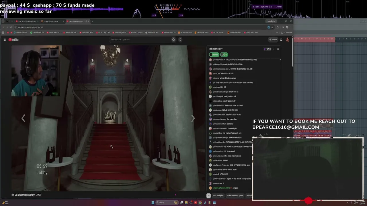The height and width of the screenshot is (206, 367).
Task: Go to the YouTube home logo
Action: coord(13,40)
